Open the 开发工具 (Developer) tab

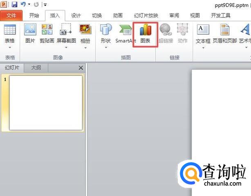(221, 15)
